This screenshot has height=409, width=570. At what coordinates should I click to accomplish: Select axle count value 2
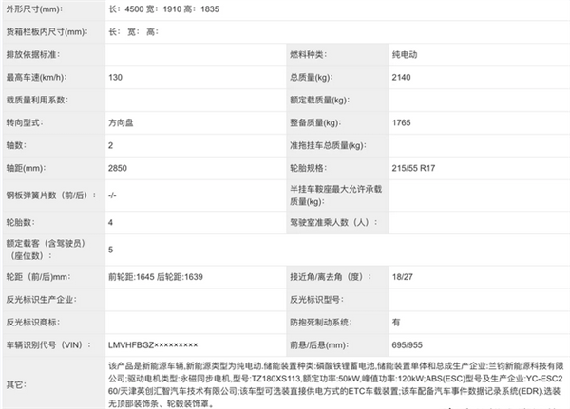[x=110, y=145]
